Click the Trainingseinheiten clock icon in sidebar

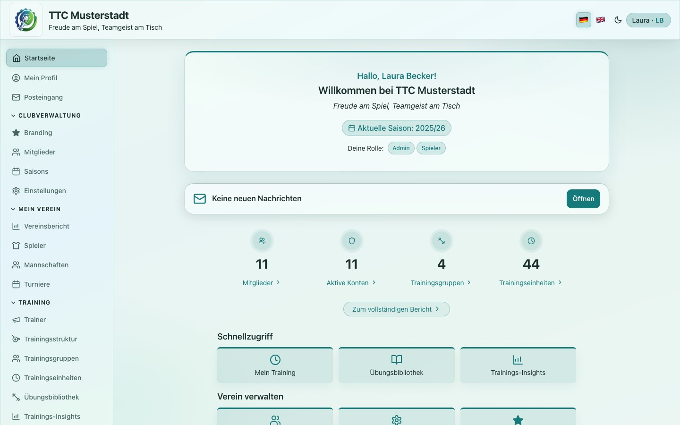coord(16,378)
